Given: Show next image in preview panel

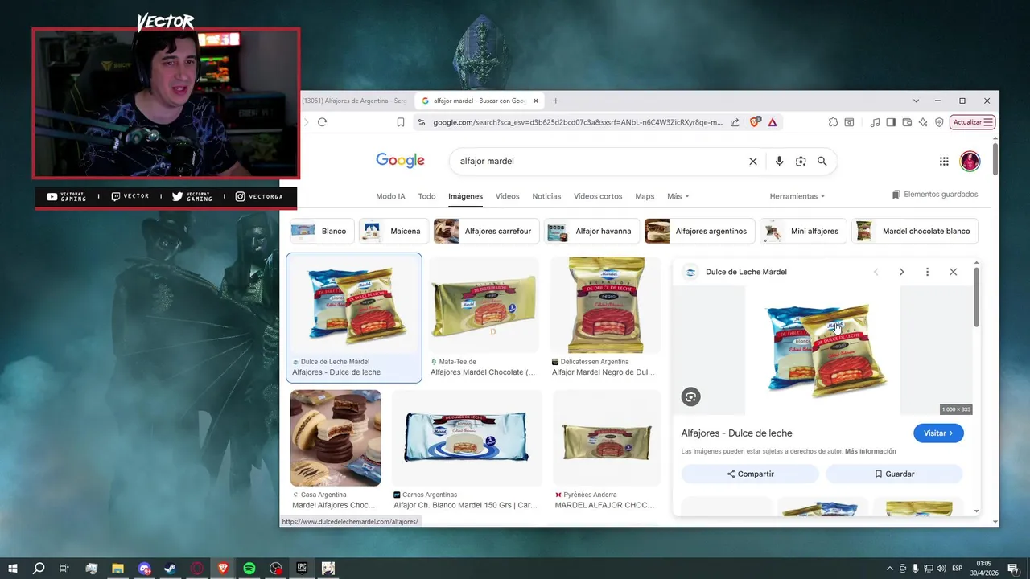Looking at the screenshot, I should 901,272.
